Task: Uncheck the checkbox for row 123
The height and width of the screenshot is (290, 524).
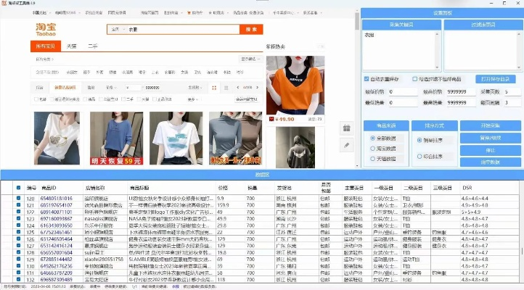Action: pyautogui.click(x=18, y=218)
